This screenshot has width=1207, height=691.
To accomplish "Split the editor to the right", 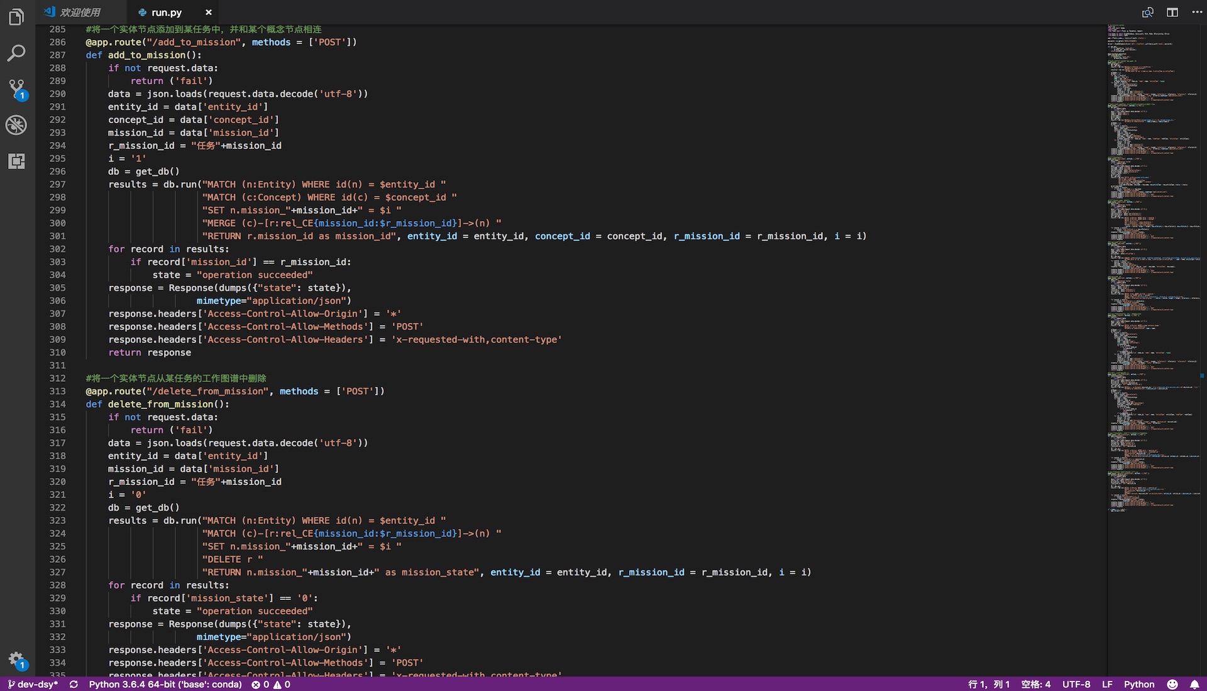I will [1172, 12].
